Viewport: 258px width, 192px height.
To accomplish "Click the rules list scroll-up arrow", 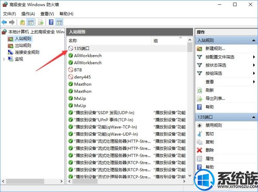I will (190, 40).
